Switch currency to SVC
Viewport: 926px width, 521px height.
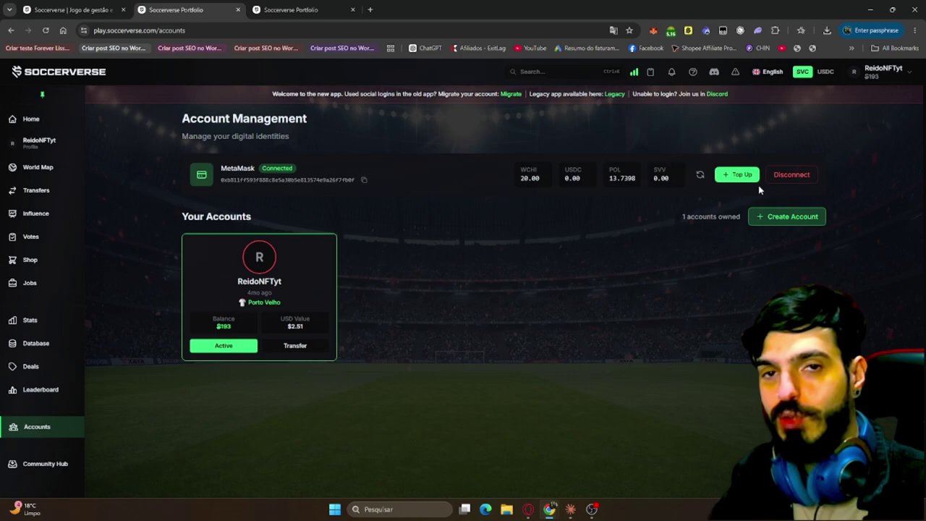pyautogui.click(x=802, y=72)
